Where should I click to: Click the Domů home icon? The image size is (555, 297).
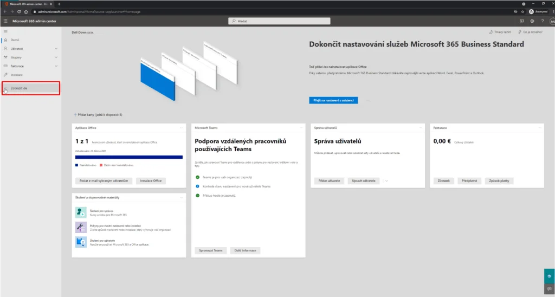[x=5, y=40]
